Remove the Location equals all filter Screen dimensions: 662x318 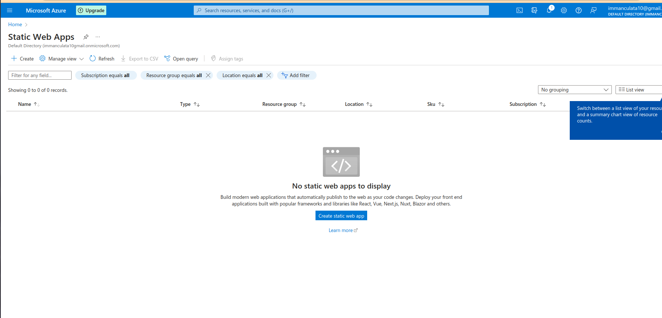click(x=269, y=75)
